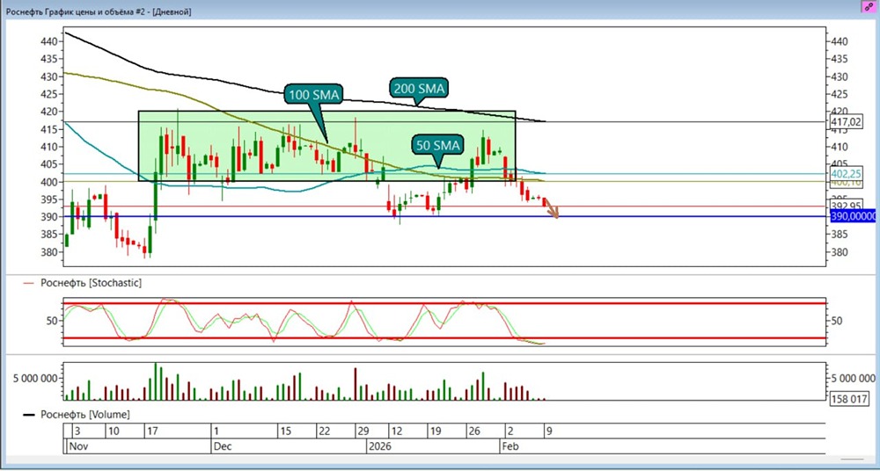Click the Feb month label on timeline
The image size is (880, 471).
pos(510,447)
